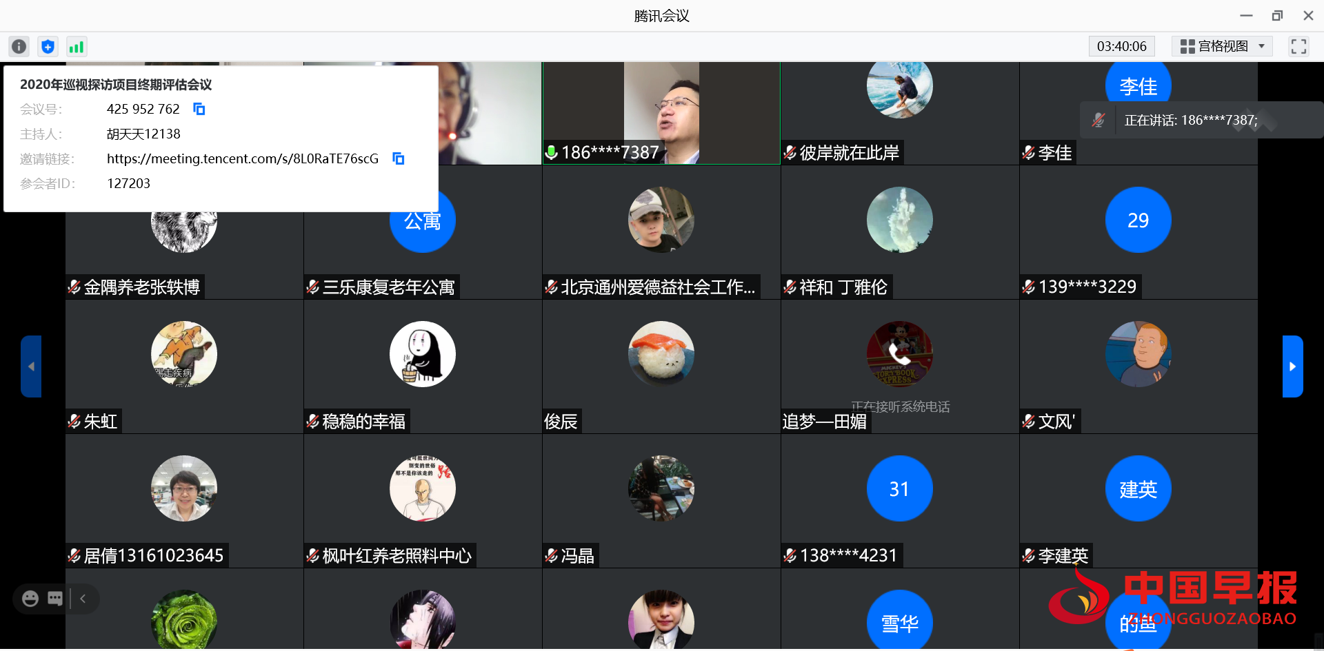Select the 李佳 participant tile

click(x=1139, y=114)
